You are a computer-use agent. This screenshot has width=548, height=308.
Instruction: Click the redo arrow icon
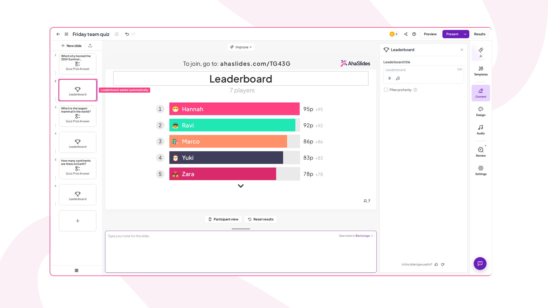tap(134, 34)
